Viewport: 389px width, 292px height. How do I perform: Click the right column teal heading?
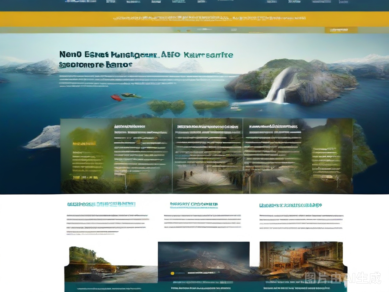[x=291, y=205]
